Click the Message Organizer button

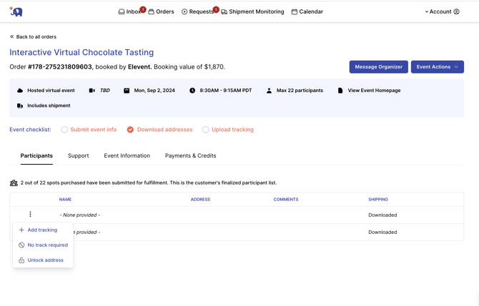(x=378, y=67)
